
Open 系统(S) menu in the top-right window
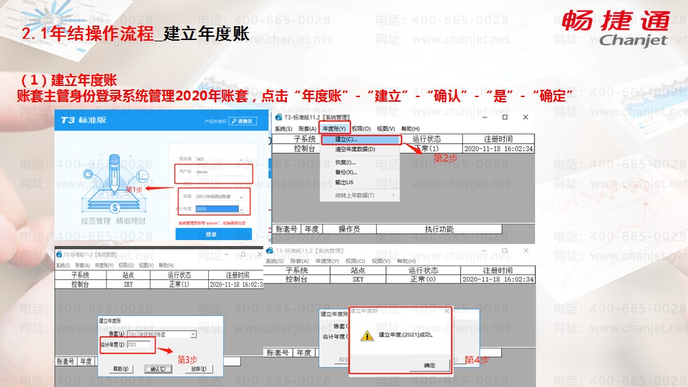pos(284,129)
